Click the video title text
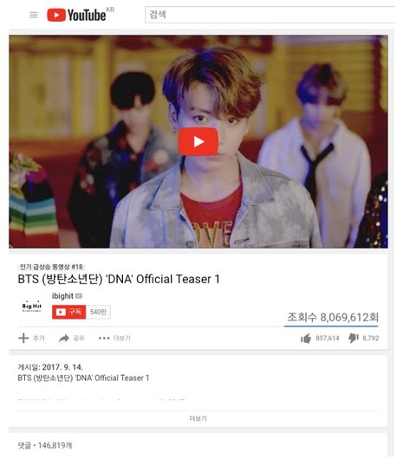Screen dimensions: 416x459 119,279
